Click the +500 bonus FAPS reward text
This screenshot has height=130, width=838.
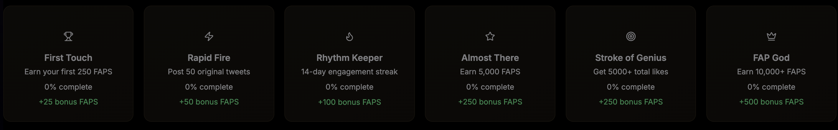click(771, 102)
